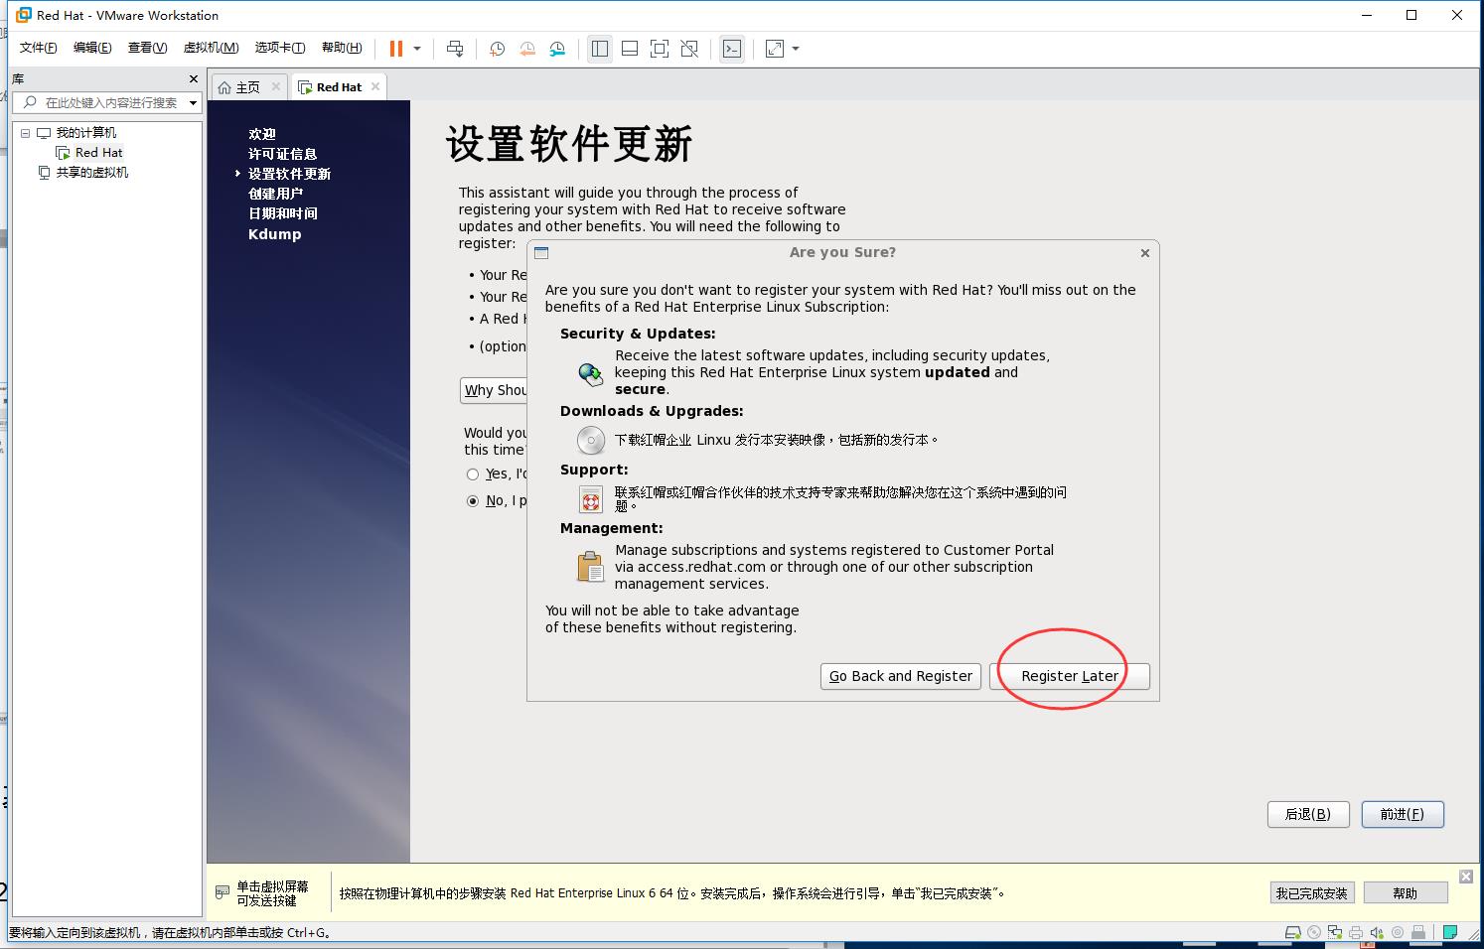Select 创建用户 step in setup sidebar
The height and width of the screenshot is (949, 1484).
[275, 194]
